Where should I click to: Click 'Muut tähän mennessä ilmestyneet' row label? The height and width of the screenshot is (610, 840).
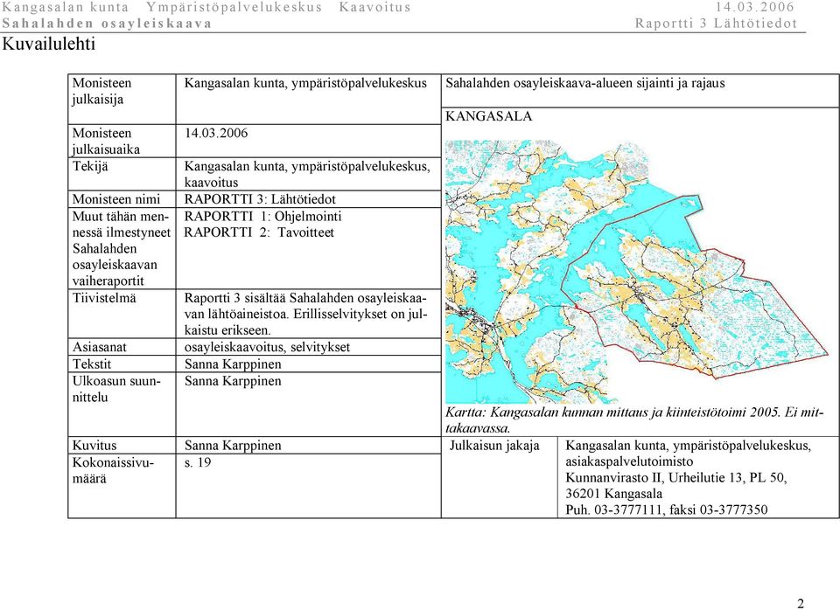[121, 248]
